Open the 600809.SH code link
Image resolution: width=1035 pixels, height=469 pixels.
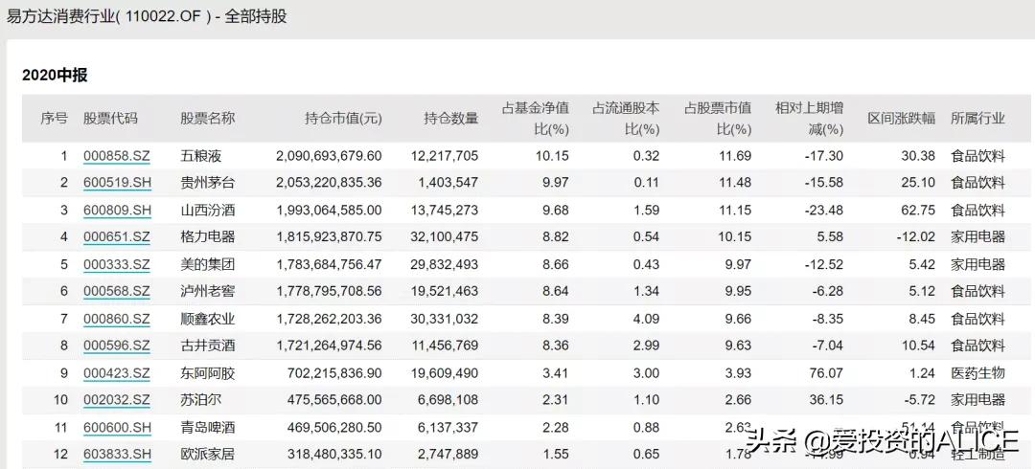coord(117,210)
